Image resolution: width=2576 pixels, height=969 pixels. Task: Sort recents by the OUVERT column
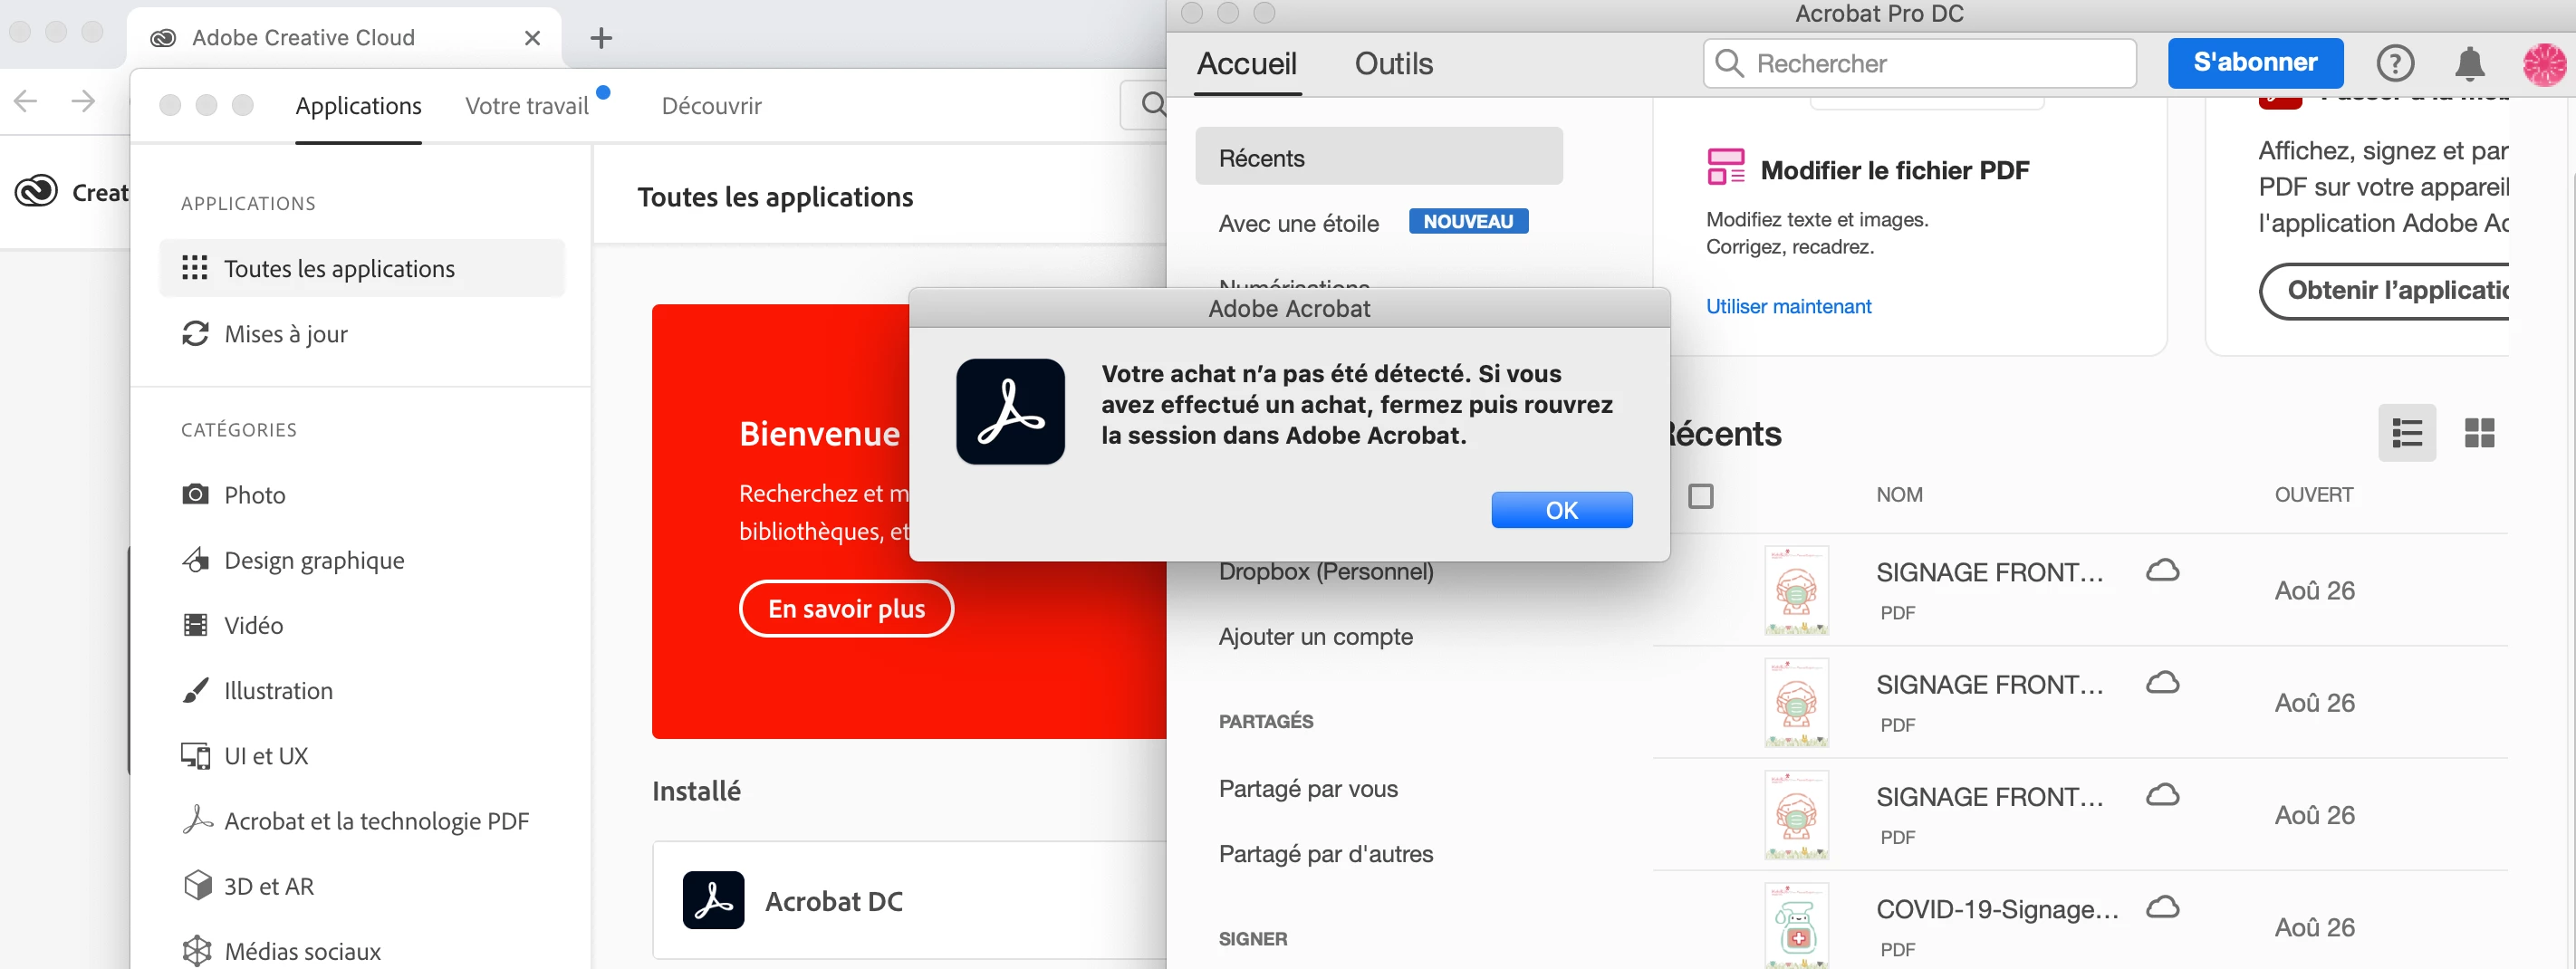pyautogui.click(x=2313, y=495)
